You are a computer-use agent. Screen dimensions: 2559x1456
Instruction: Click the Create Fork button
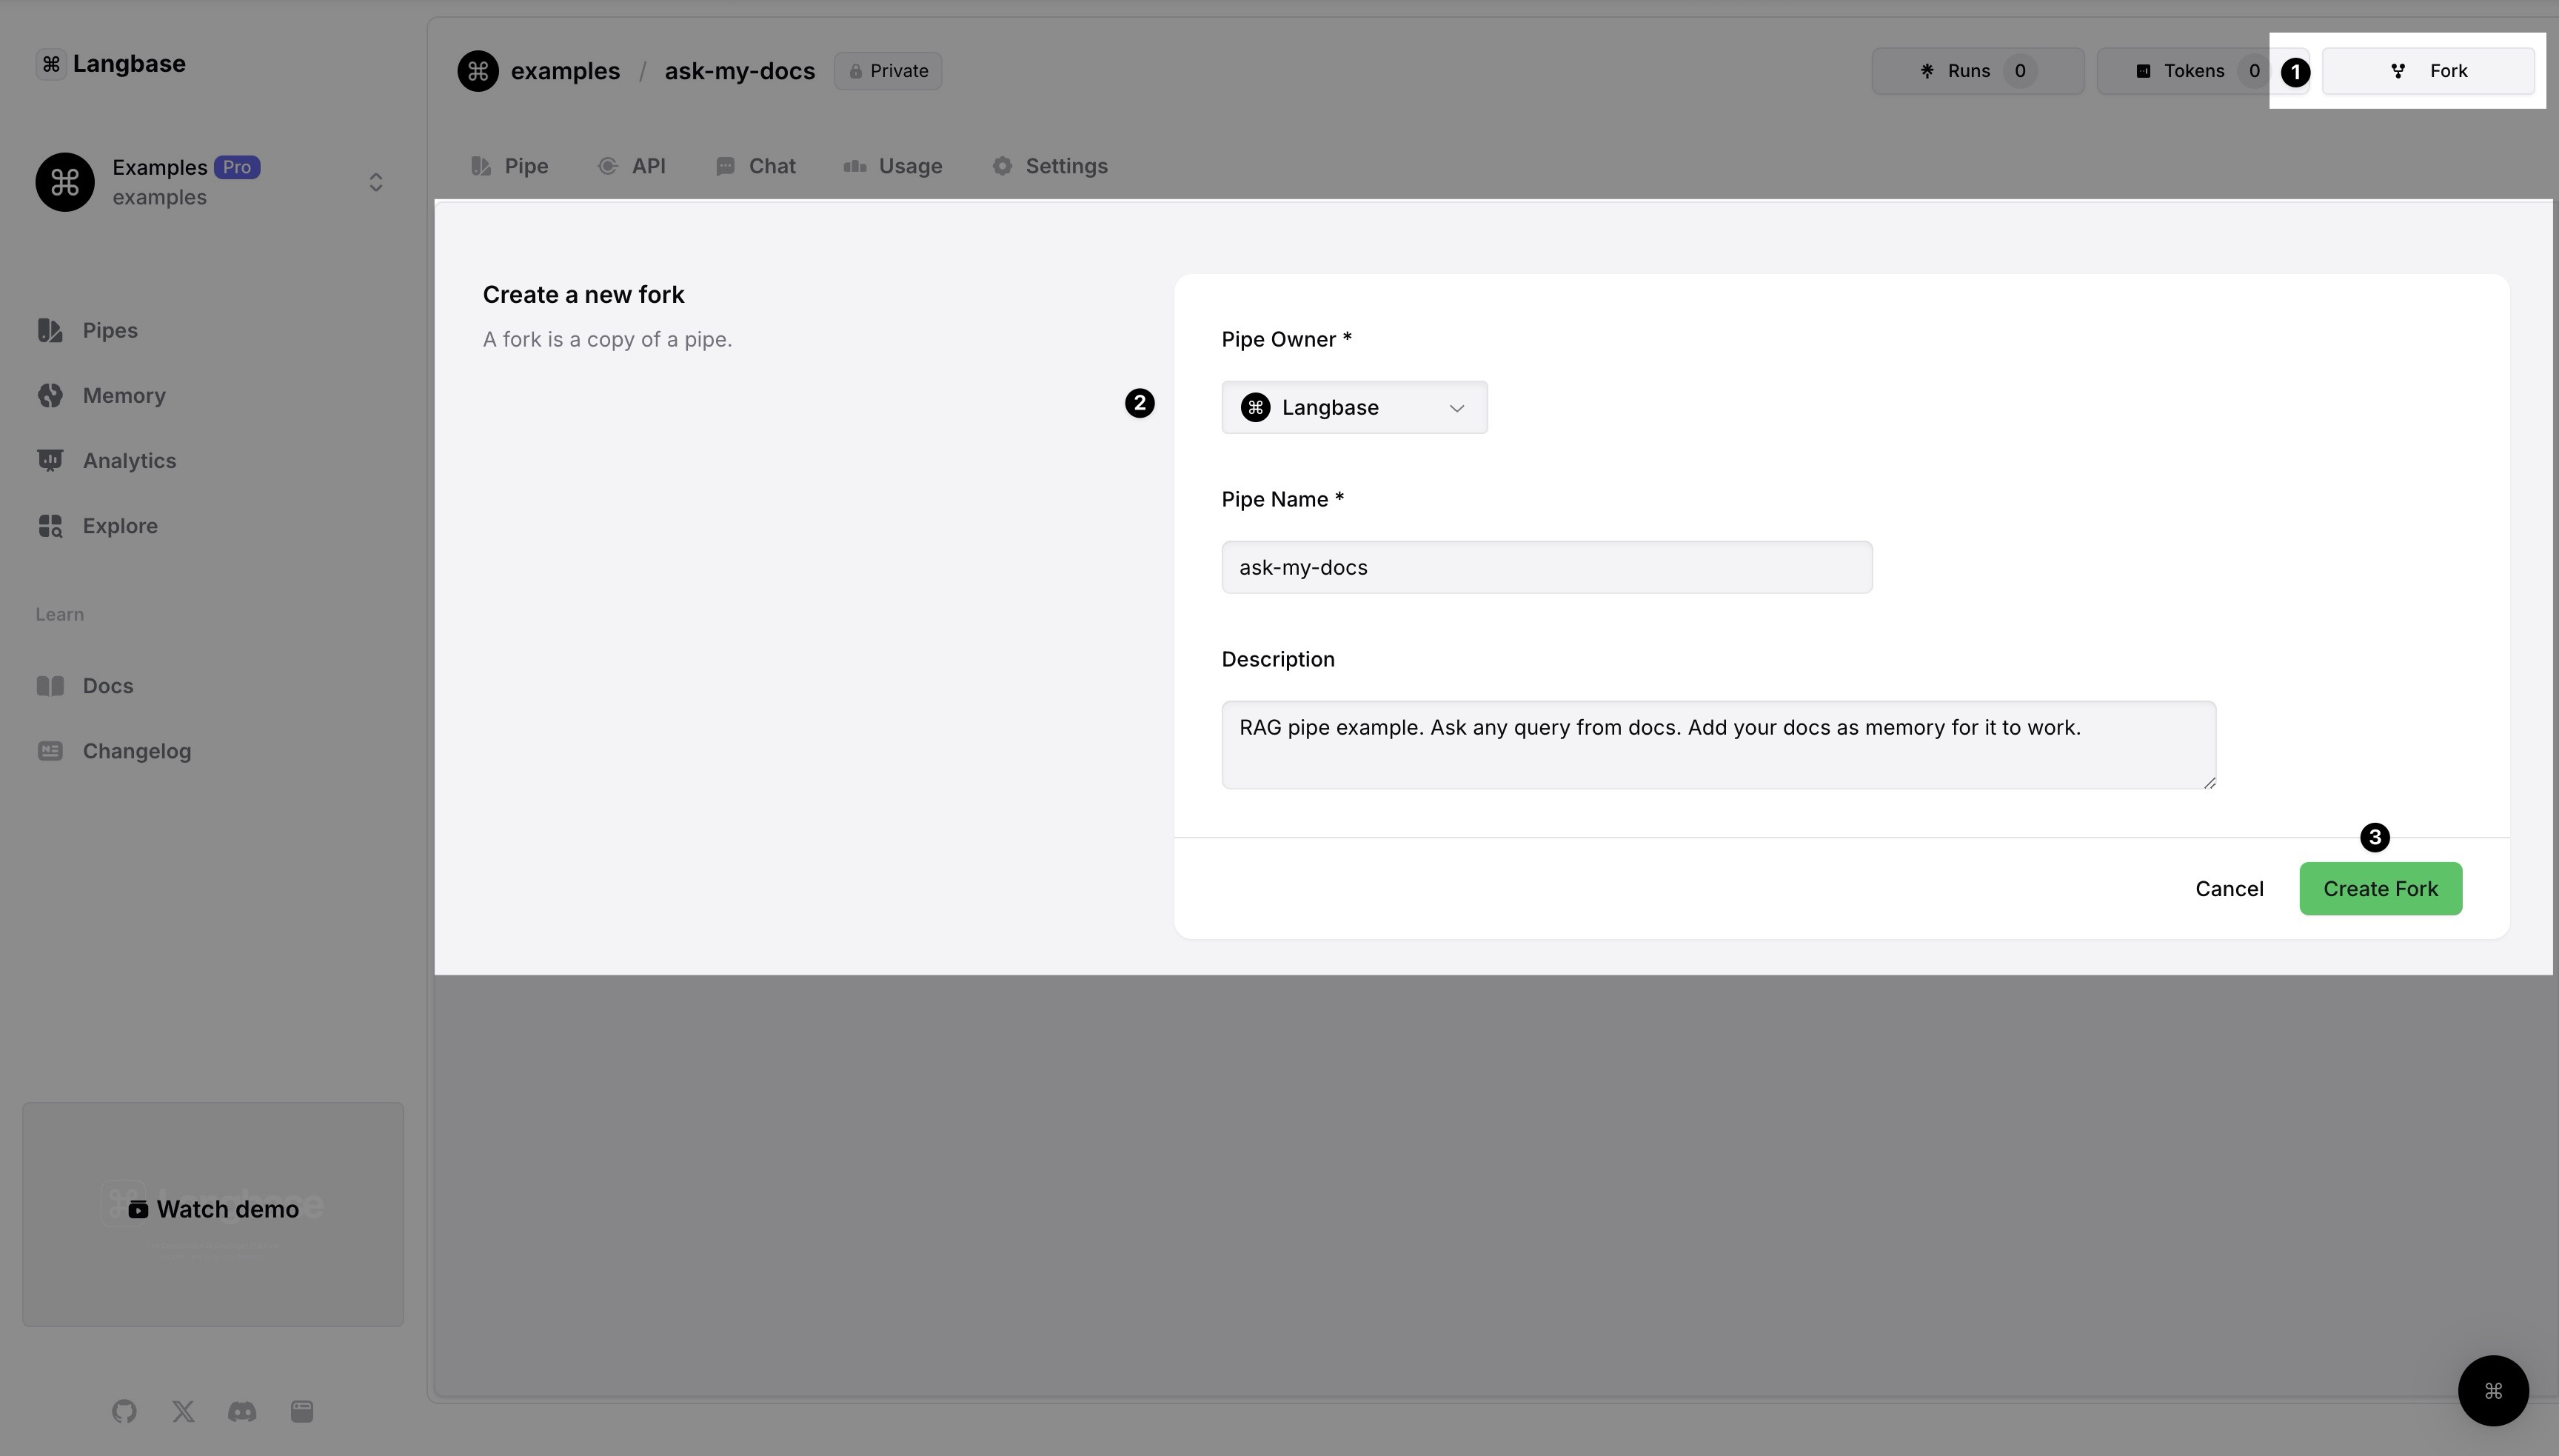pyautogui.click(x=2380, y=888)
